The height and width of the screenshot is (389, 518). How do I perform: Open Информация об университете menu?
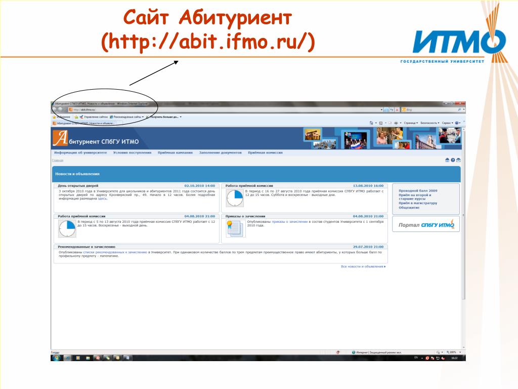[x=80, y=153]
